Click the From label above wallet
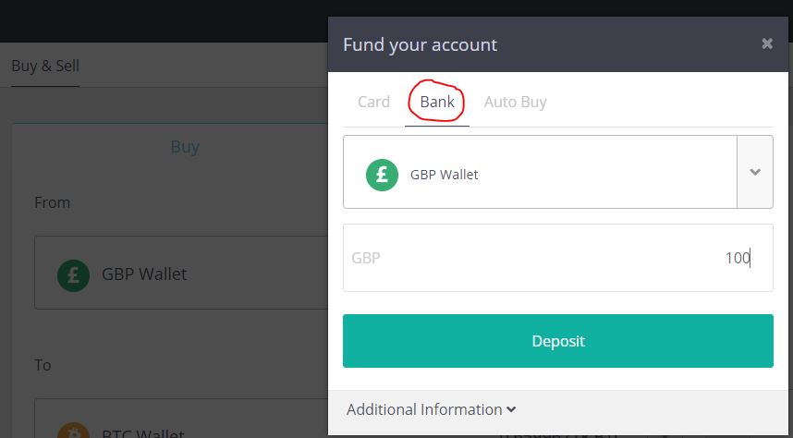The image size is (793, 438). tap(52, 202)
